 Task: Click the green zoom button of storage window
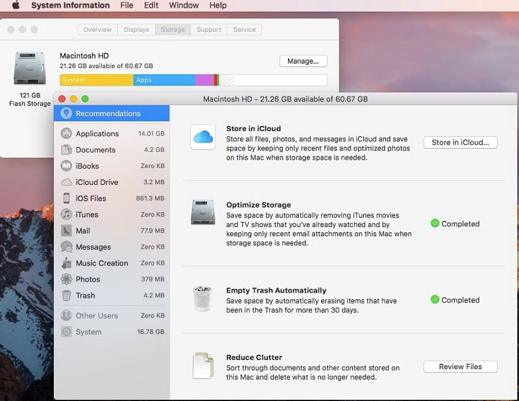click(85, 99)
